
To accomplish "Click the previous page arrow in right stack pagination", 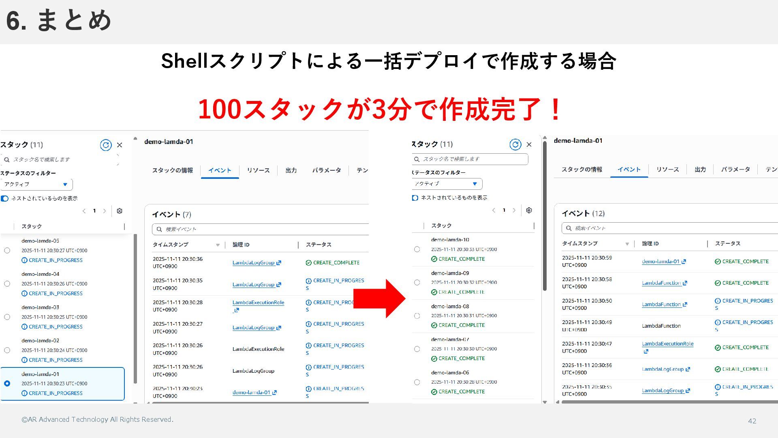I will coord(494,210).
